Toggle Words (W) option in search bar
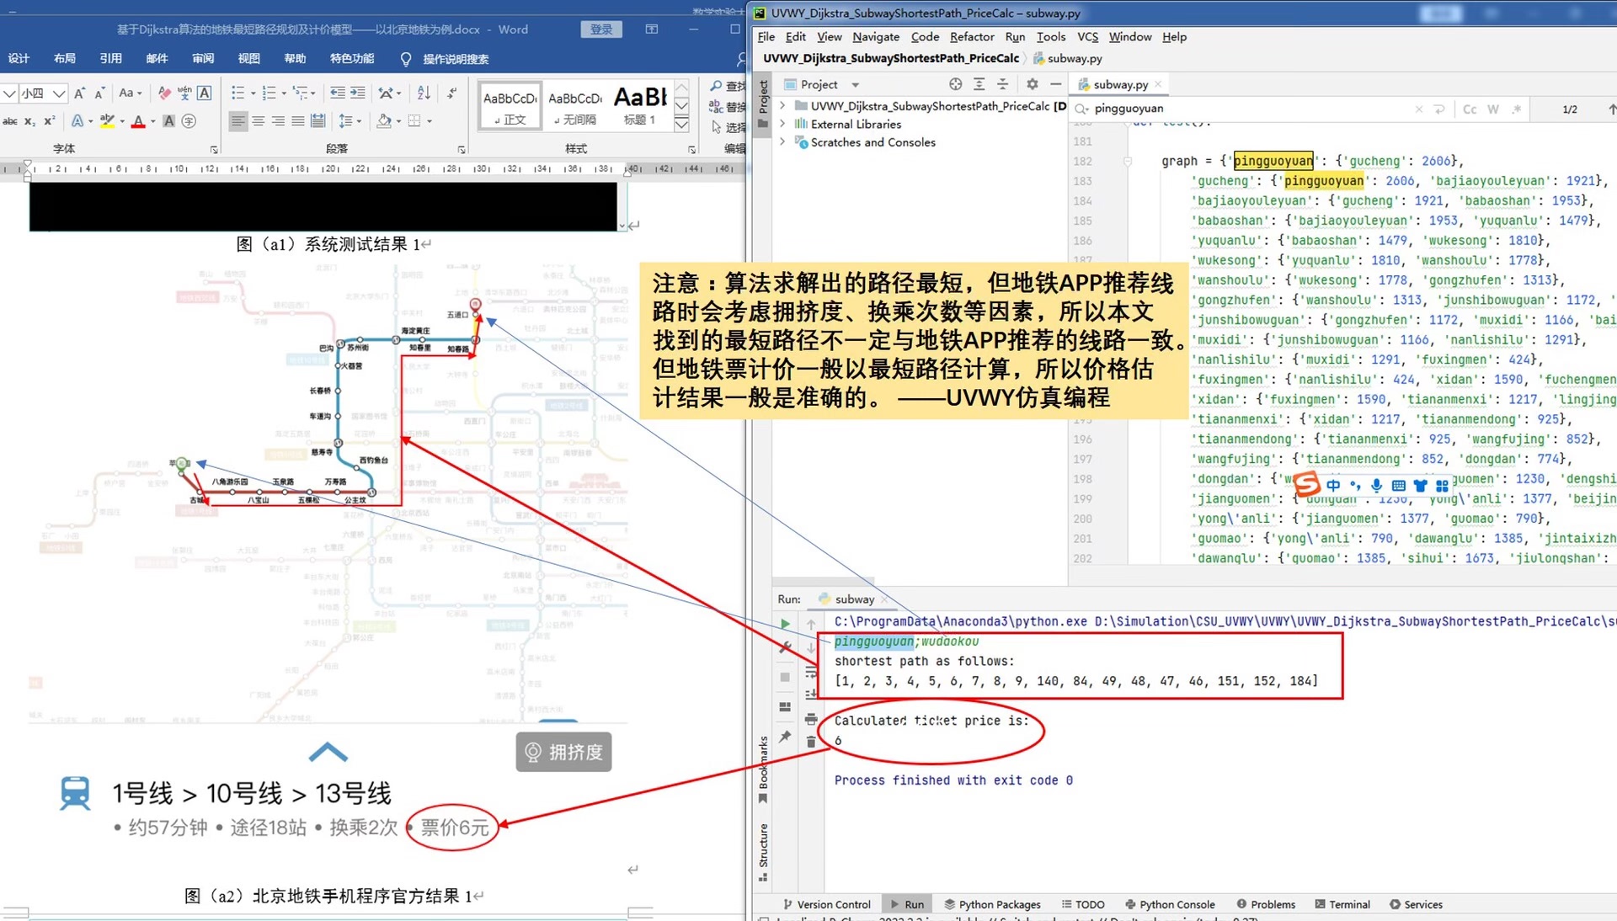Screen dimensions: 1617x921 1492,109
